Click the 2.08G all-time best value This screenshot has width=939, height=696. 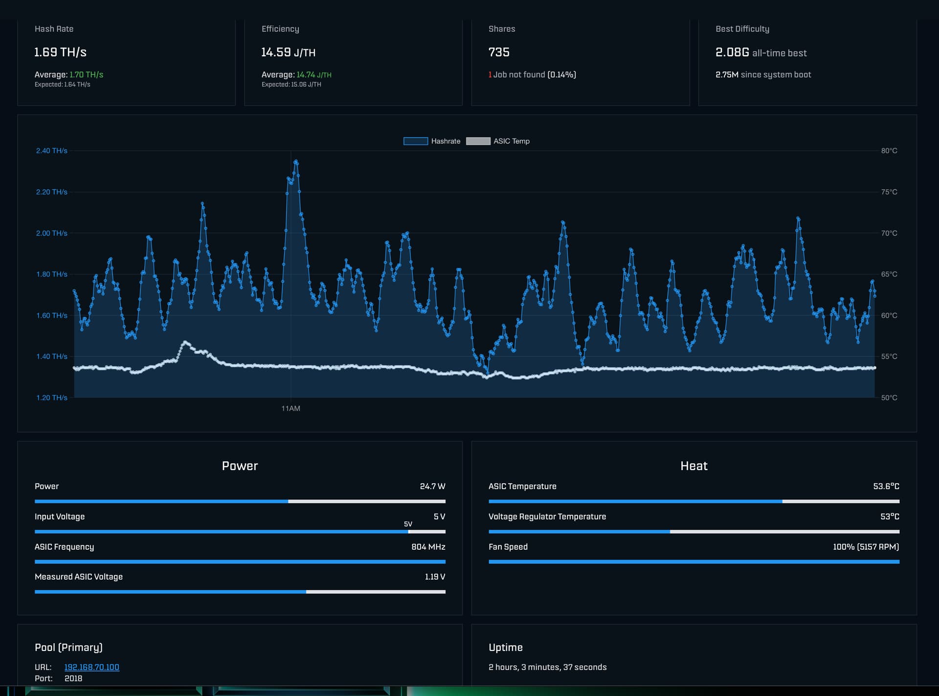pos(732,52)
